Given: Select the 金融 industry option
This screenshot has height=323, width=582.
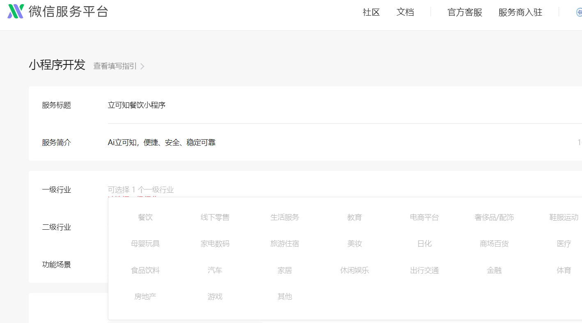Looking at the screenshot, I should 494,270.
